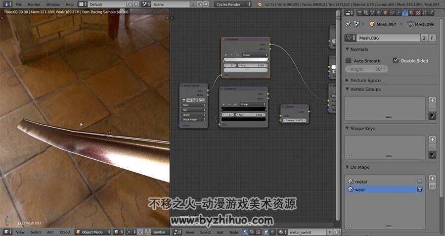Open the Physics properties tab

431,13
